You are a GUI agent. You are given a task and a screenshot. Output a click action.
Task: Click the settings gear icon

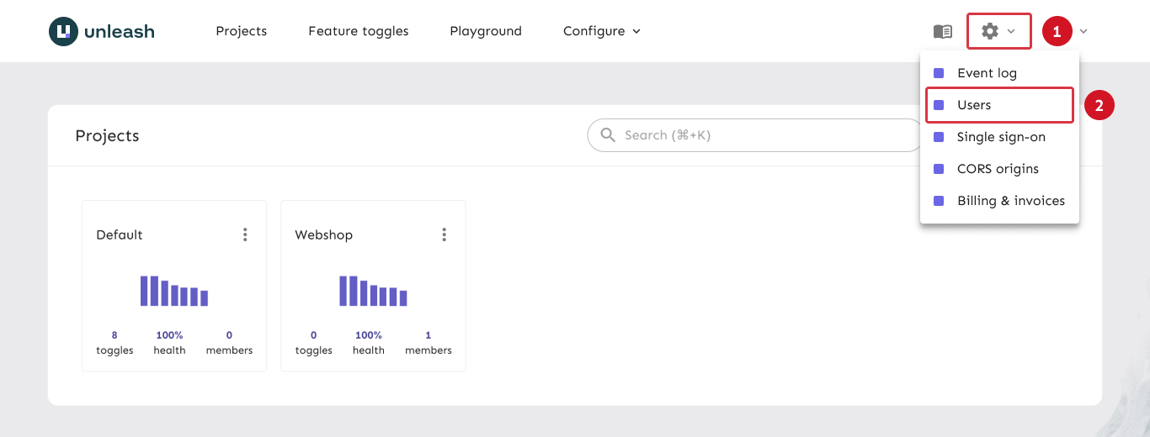pyautogui.click(x=990, y=32)
